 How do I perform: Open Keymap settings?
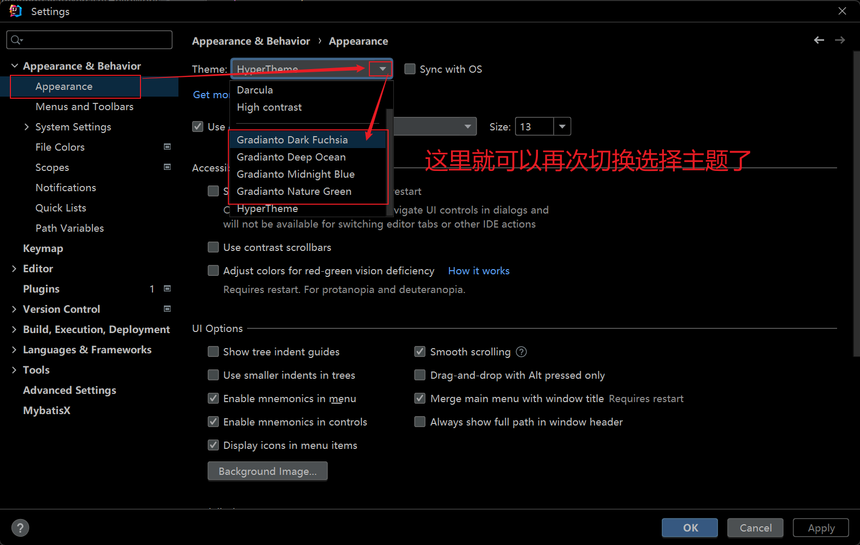(43, 248)
